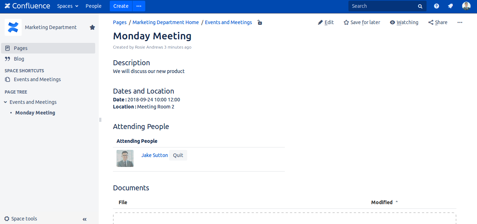Click the Confluence logo
The width and height of the screenshot is (477, 224).
[27, 6]
